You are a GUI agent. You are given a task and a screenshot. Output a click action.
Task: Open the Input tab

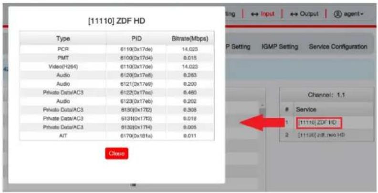263,14
